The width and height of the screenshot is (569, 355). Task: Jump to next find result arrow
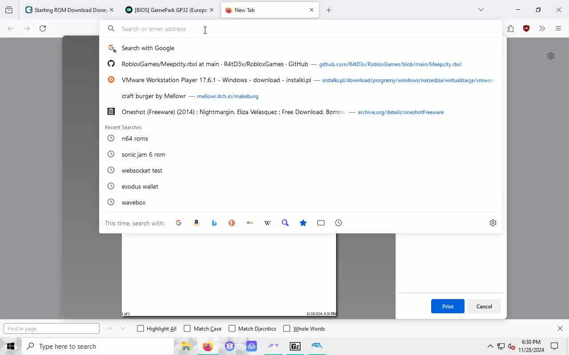point(123,328)
